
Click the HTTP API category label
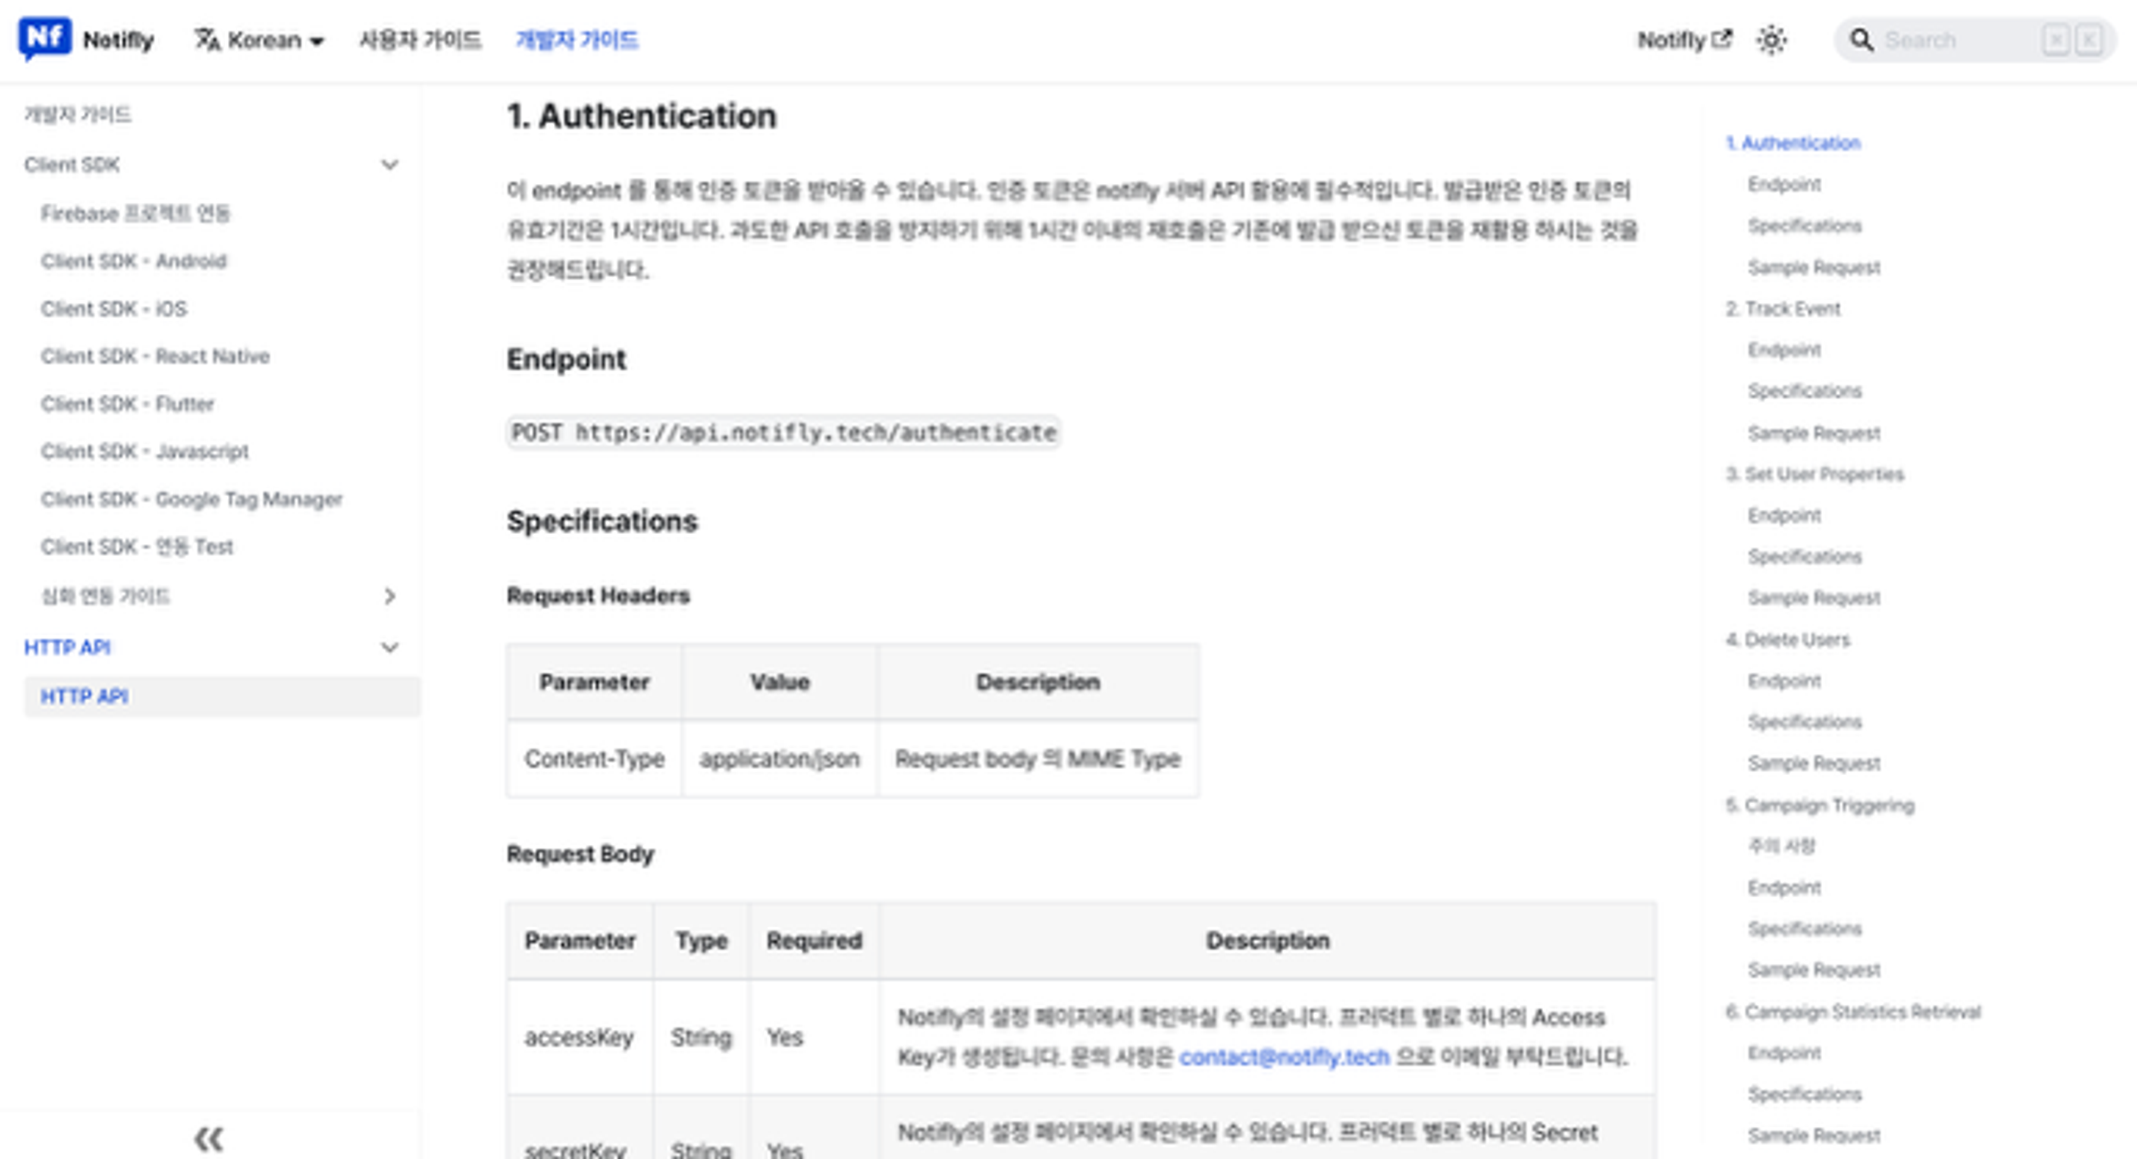click(67, 647)
